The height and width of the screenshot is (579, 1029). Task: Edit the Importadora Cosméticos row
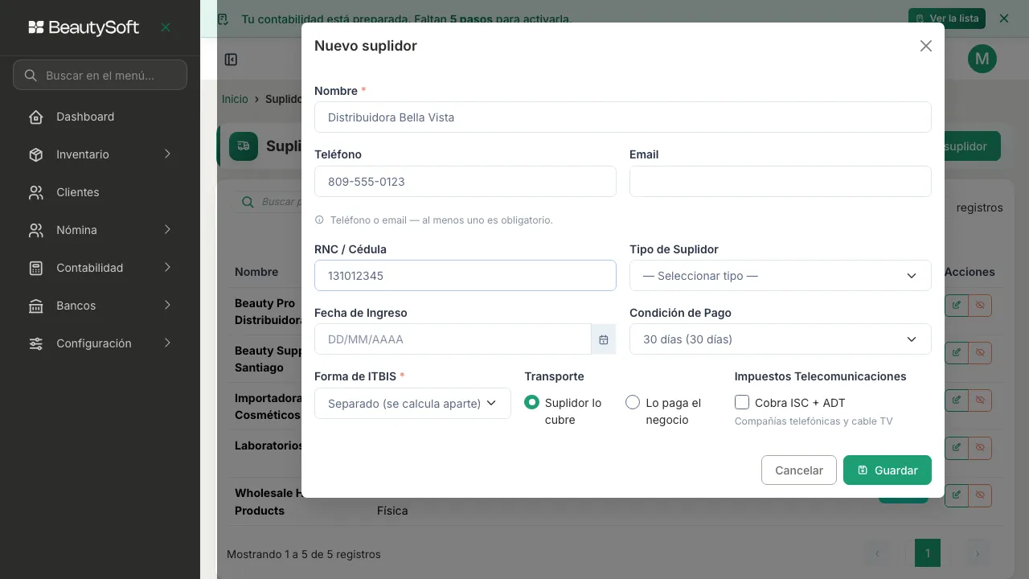point(956,400)
